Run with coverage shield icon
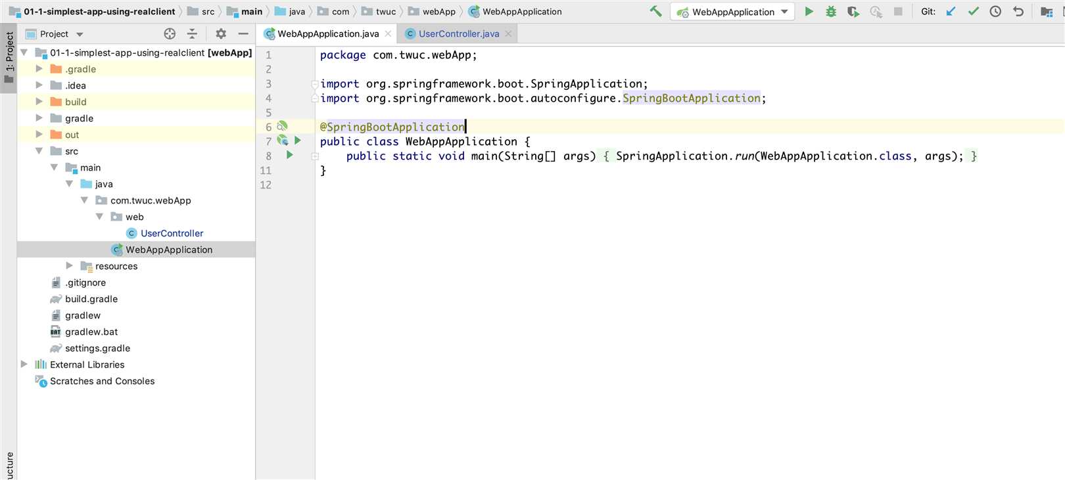The height and width of the screenshot is (480, 1065). (853, 11)
